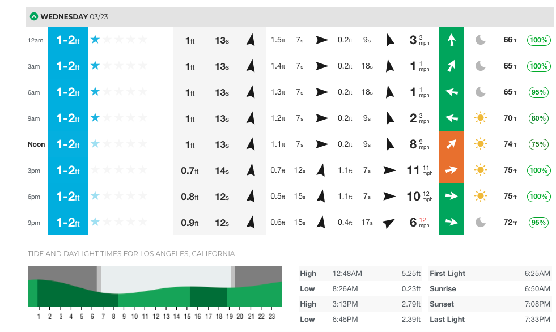
Task: Click the 80% probability badge at 9am
Action: pyautogui.click(x=538, y=118)
